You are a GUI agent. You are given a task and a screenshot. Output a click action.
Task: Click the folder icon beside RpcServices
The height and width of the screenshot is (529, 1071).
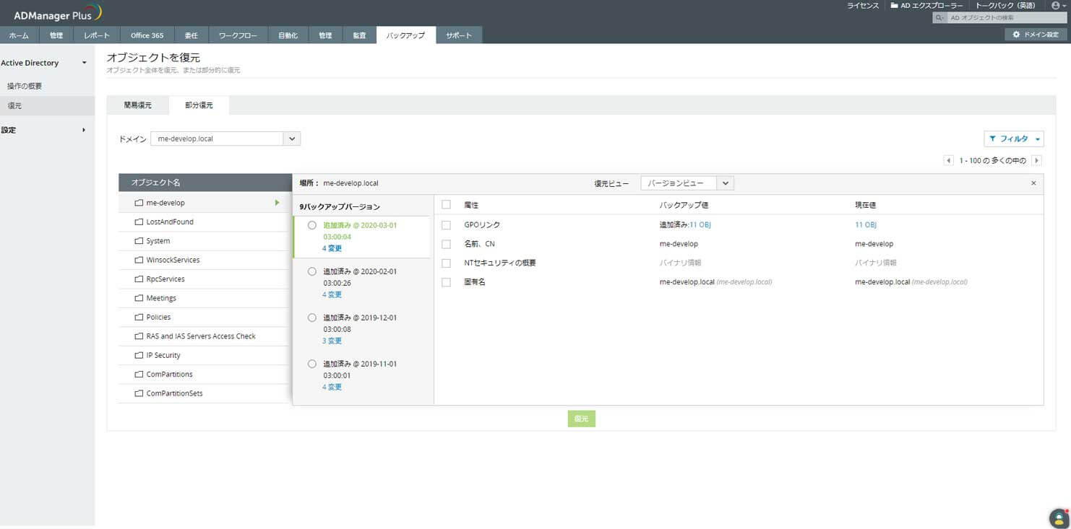pyautogui.click(x=139, y=279)
